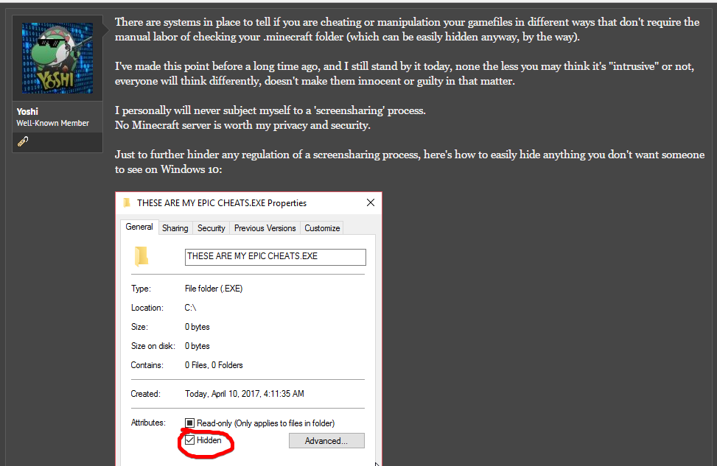Click the large yellow folder icon in General tab
The height and width of the screenshot is (466, 717).
click(x=141, y=256)
